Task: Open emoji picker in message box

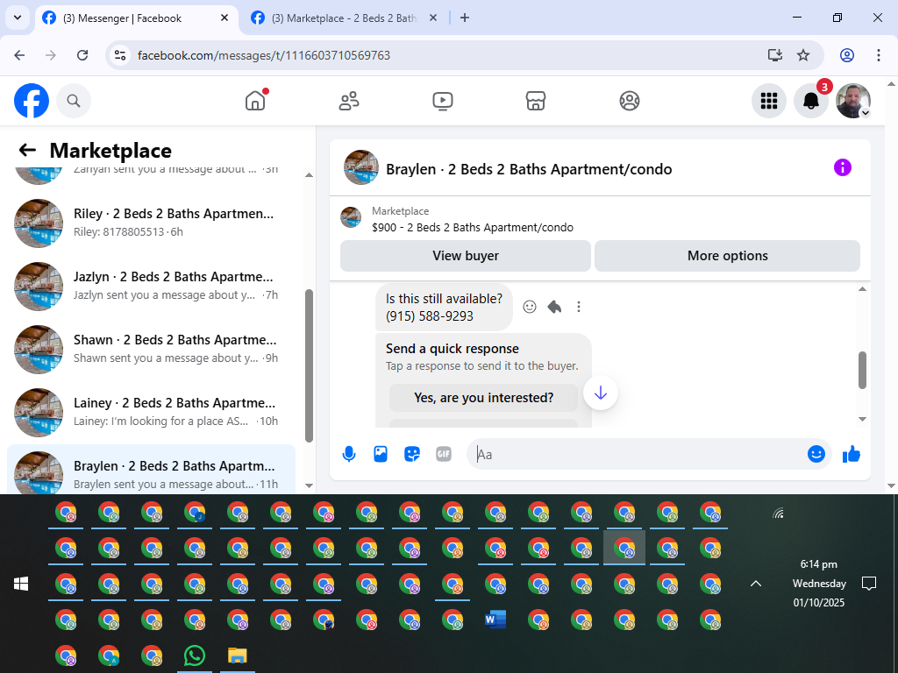Action: (816, 455)
